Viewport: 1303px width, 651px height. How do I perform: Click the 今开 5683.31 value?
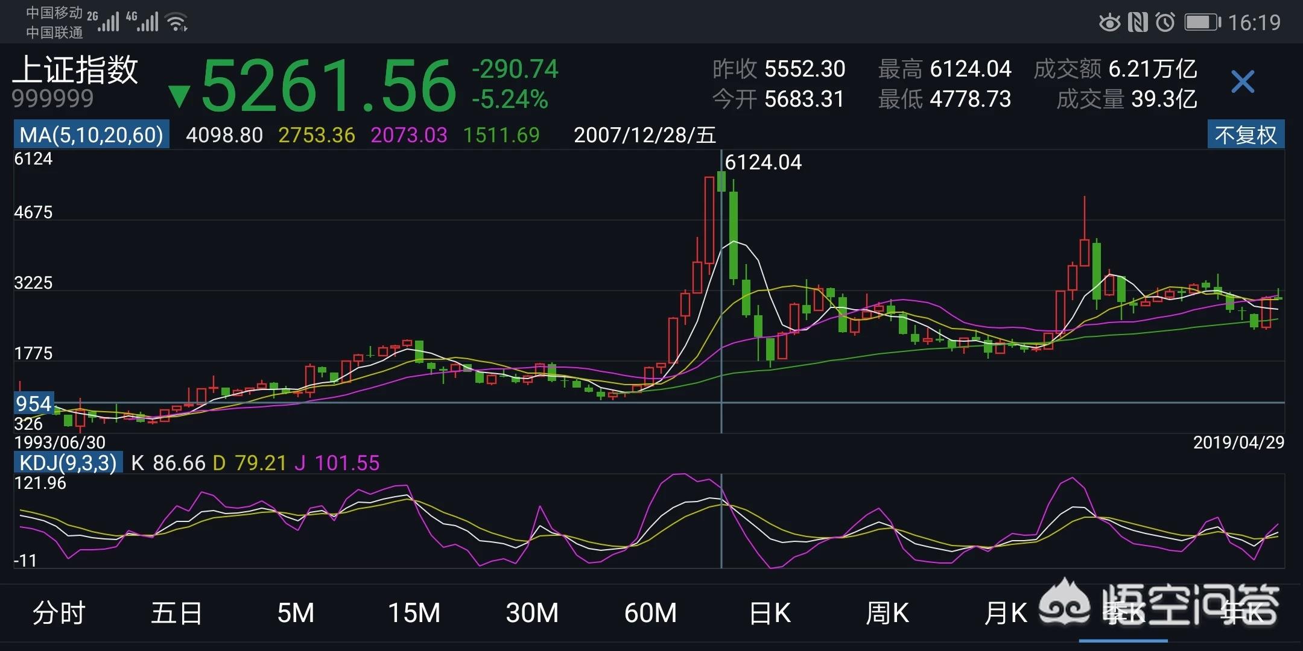(805, 99)
